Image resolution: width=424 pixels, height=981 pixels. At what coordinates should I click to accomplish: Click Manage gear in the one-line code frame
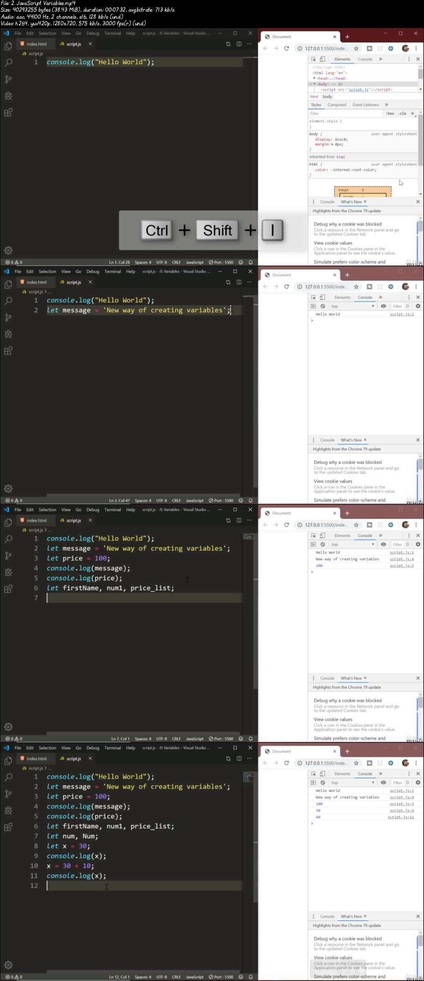pos(8,250)
